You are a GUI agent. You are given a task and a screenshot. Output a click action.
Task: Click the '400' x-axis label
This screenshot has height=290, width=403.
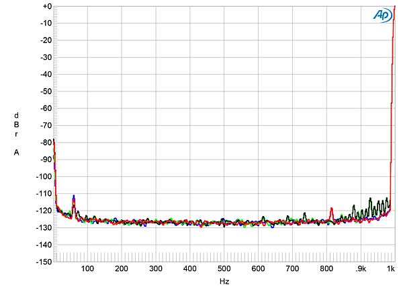(190, 268)
